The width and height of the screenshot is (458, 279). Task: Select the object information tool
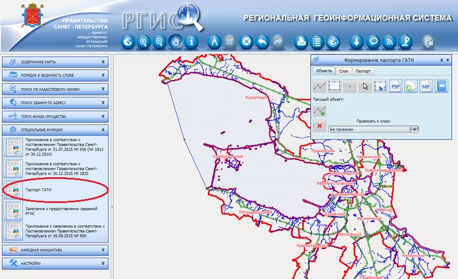coord(192,42)
